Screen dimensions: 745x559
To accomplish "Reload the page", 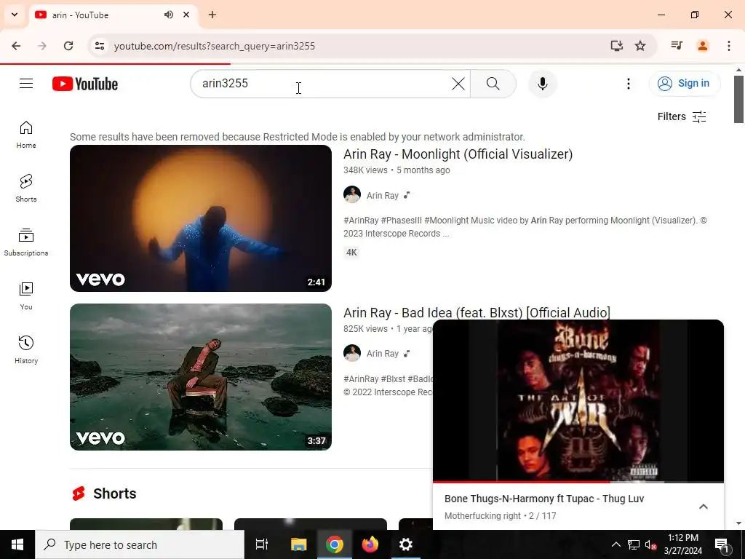I will (x=68, y=46).
